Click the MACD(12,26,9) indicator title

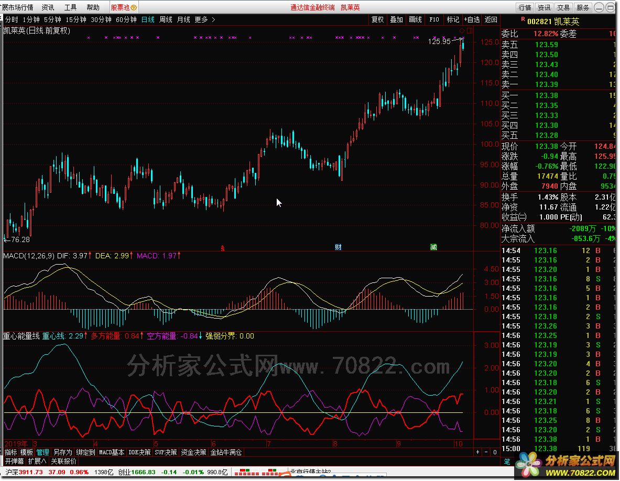(x=29, y=256)
